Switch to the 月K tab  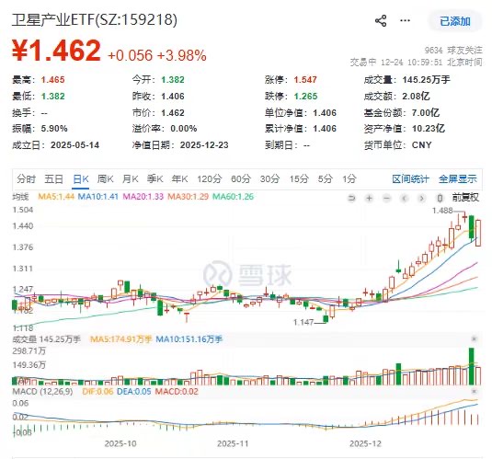click(130, 179)
